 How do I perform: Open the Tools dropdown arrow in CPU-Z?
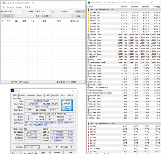tap(49, 152)
